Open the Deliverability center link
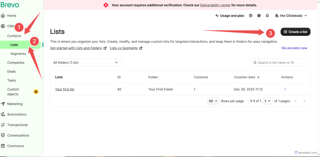The height and width of the screenshot is (157, 320). pyautogui.click(x=215, y=5)
